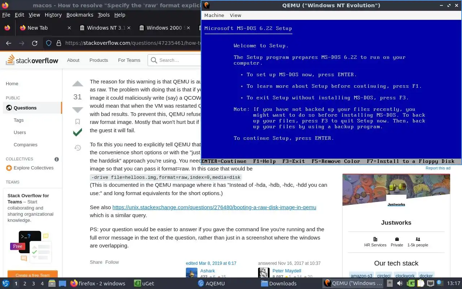Click Firefox back navigation arrow
The height and width of the screenshot is (289, 462).
pyautogui.click(x=9, y=43)
